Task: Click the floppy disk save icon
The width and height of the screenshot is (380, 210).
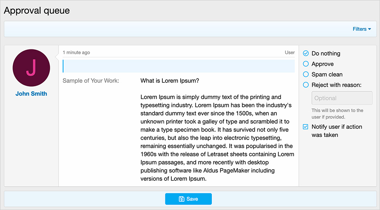Action: coord(181,199)
